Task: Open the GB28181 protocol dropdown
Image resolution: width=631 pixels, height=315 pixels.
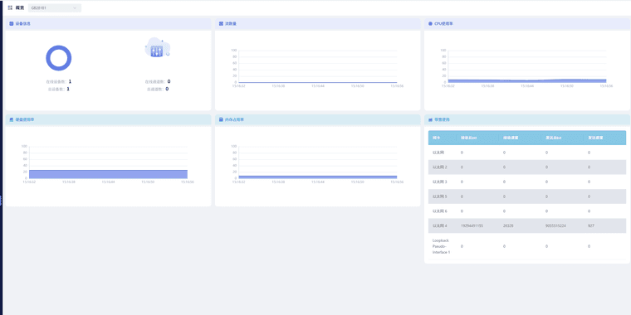Action: point(55,7)
